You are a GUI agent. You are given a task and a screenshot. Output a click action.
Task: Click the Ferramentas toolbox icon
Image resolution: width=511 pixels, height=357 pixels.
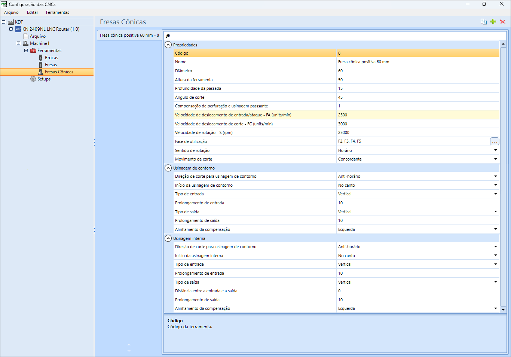pos(33,51)
